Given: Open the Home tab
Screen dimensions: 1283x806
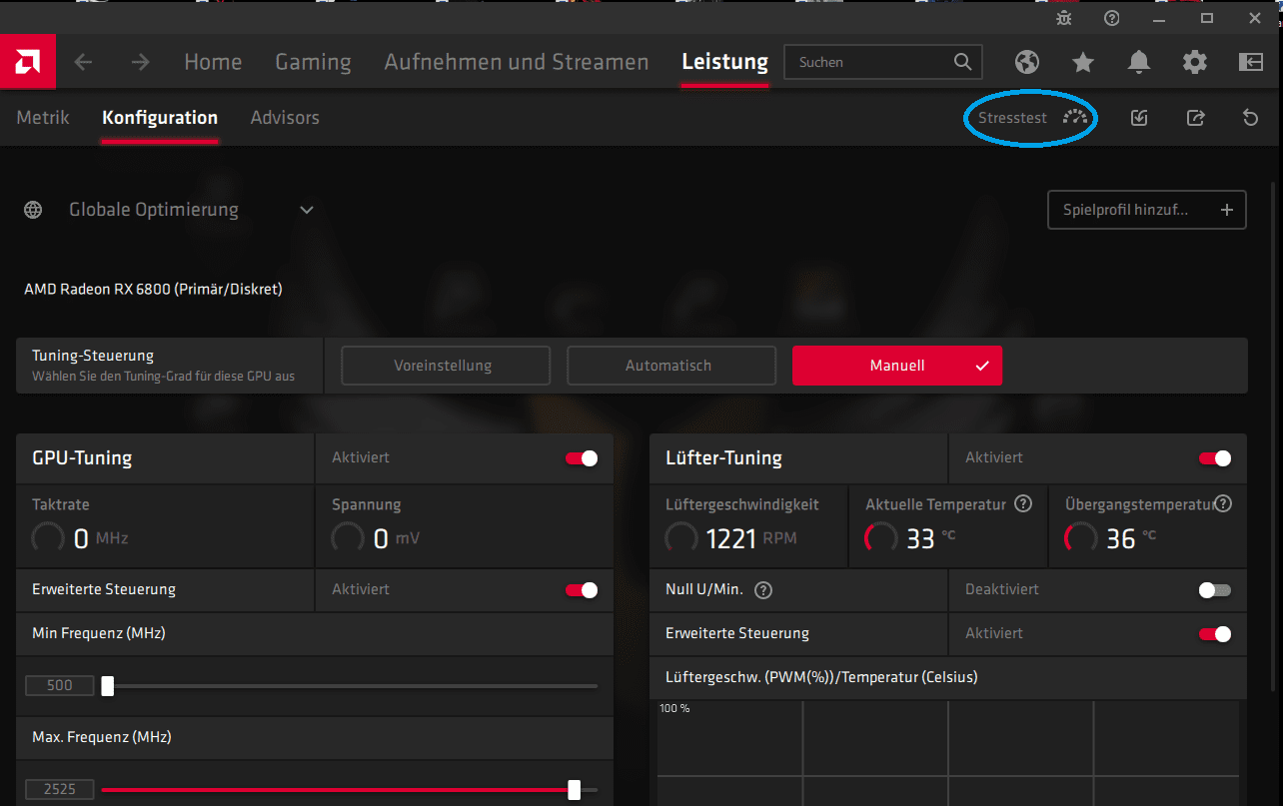Looking at the screenshot, I should 213,62.
